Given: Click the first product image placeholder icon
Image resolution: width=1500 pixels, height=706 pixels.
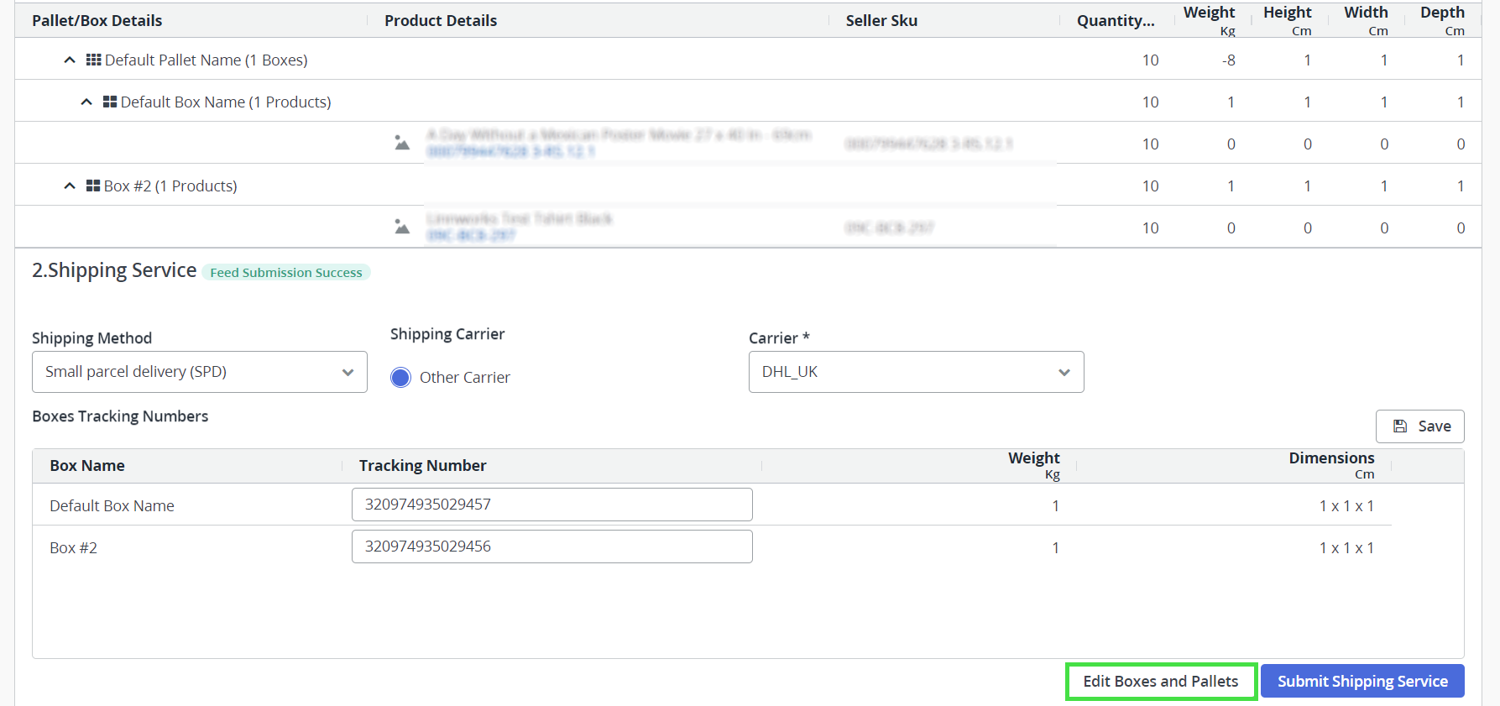Looking at the screenshot, I should pyautogui.click(x=402, y=144).
